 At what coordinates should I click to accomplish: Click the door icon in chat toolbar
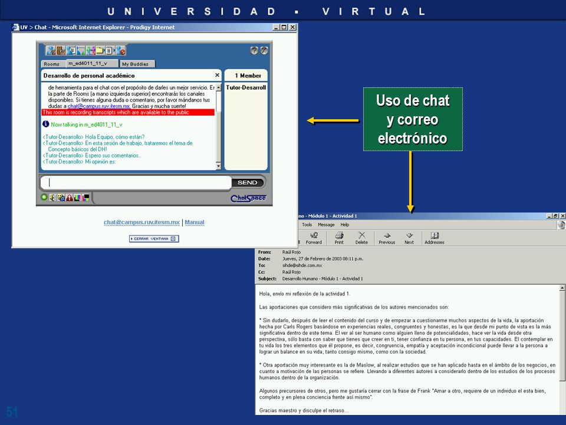(61, 51)
